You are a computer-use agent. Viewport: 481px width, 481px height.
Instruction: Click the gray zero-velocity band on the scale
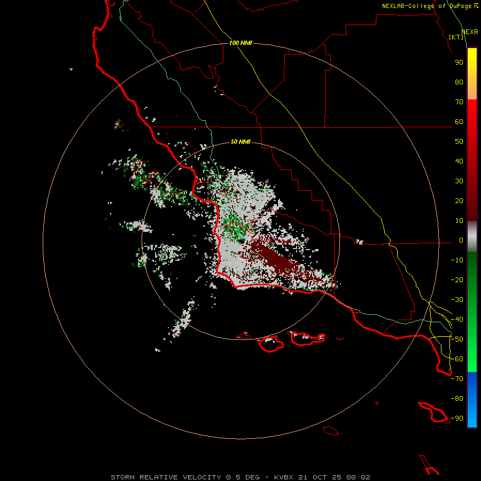[472, 237]
